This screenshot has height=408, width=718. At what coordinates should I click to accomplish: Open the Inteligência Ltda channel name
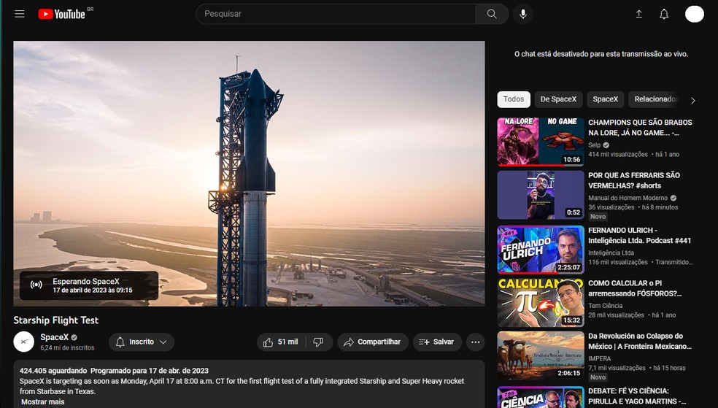(x=611, y=253)
